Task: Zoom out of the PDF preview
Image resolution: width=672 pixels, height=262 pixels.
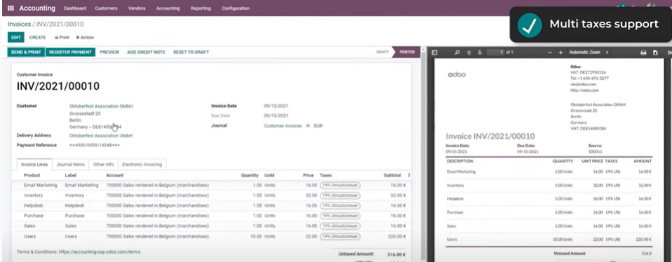Action: (550, 53)
